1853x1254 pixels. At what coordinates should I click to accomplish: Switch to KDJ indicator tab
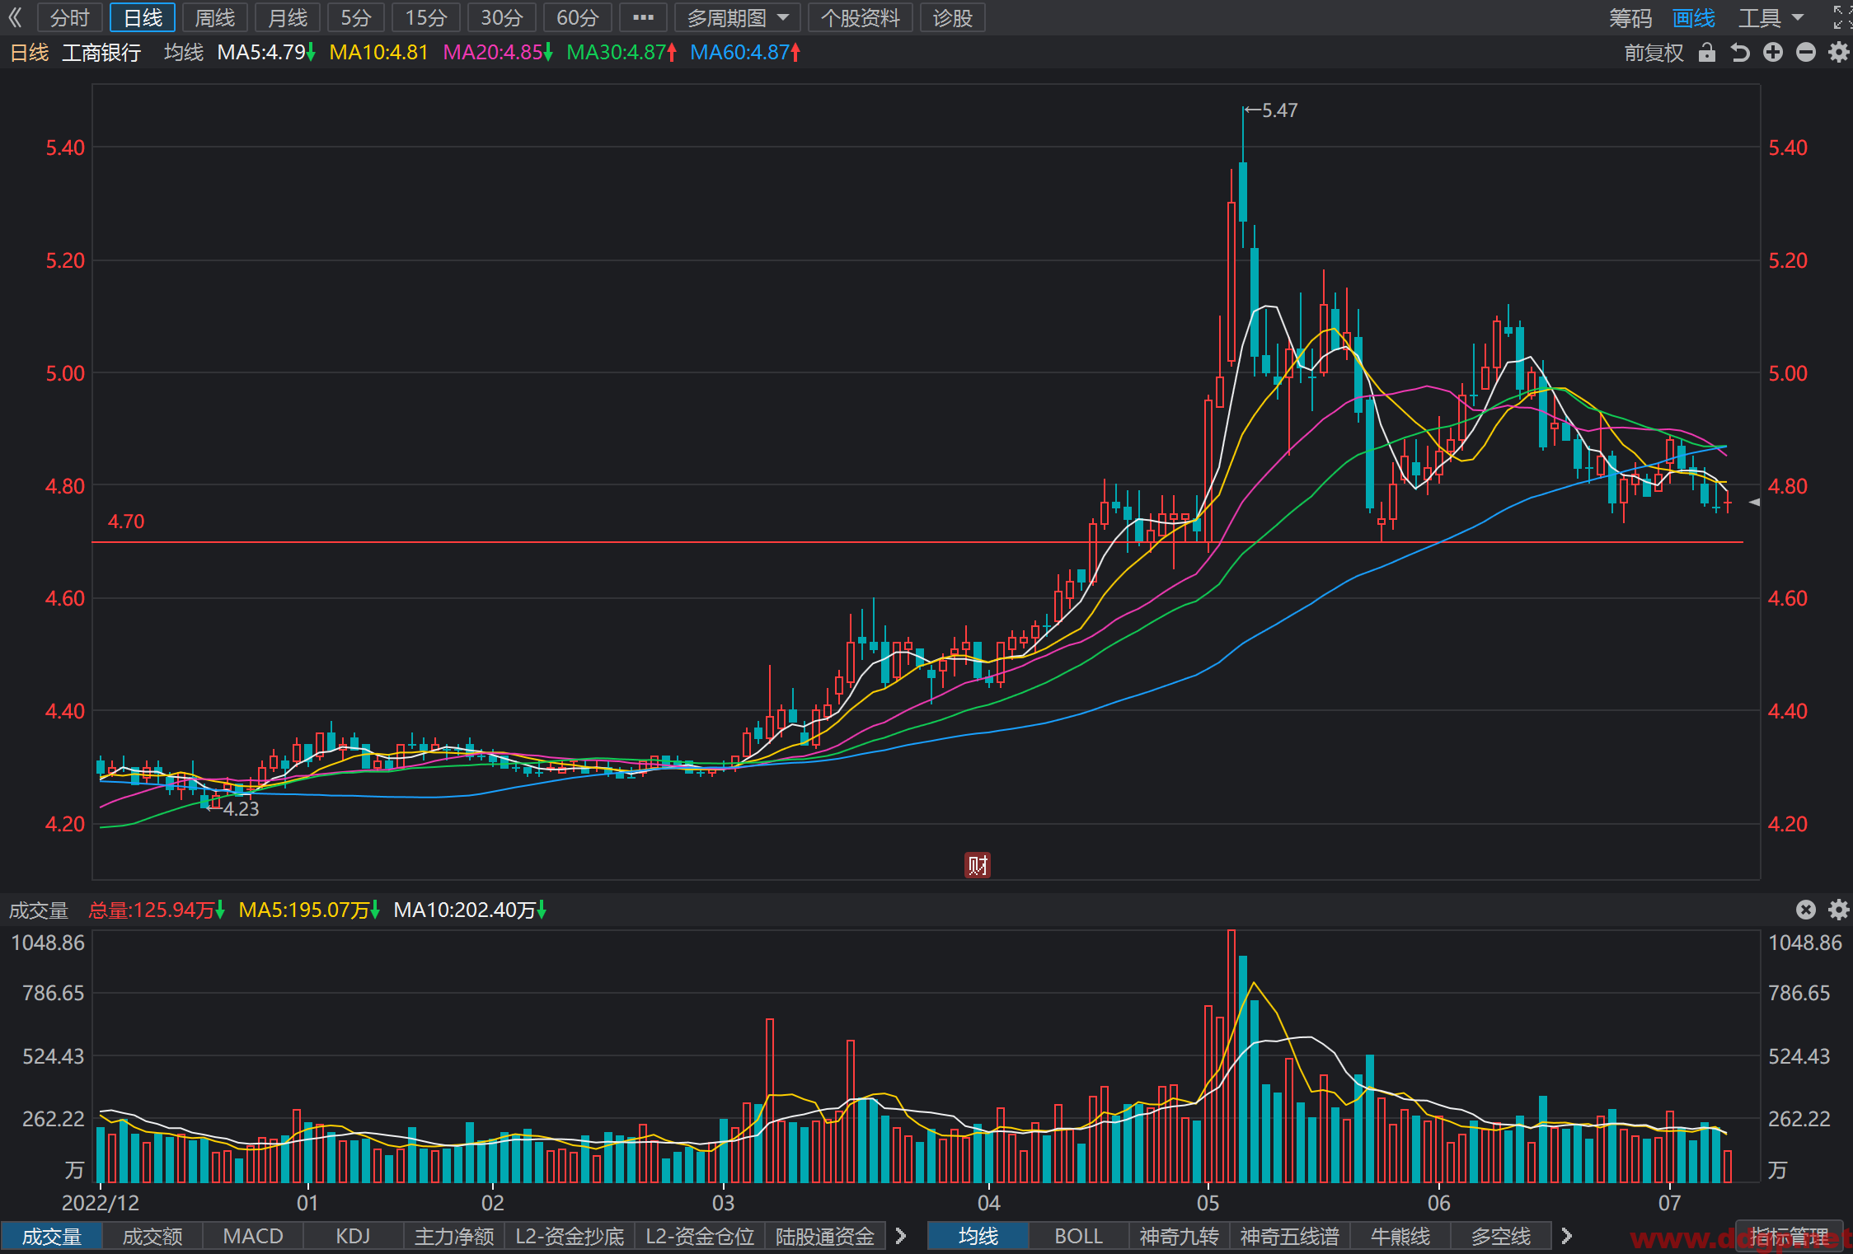(354, 1236)
